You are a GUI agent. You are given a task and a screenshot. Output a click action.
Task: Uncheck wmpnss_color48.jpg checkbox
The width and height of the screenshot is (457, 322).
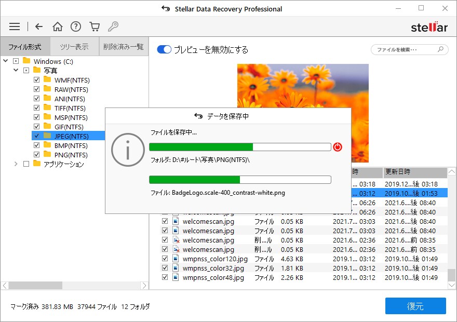(165, 277)
